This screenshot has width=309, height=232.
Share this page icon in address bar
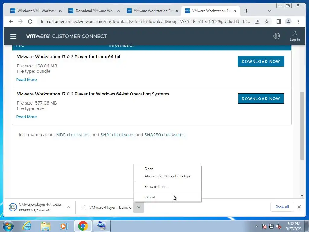pos(257,21)
